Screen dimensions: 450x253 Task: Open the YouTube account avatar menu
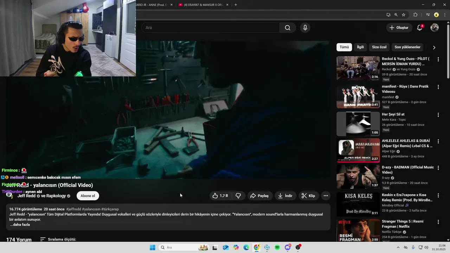coord(435,28)
